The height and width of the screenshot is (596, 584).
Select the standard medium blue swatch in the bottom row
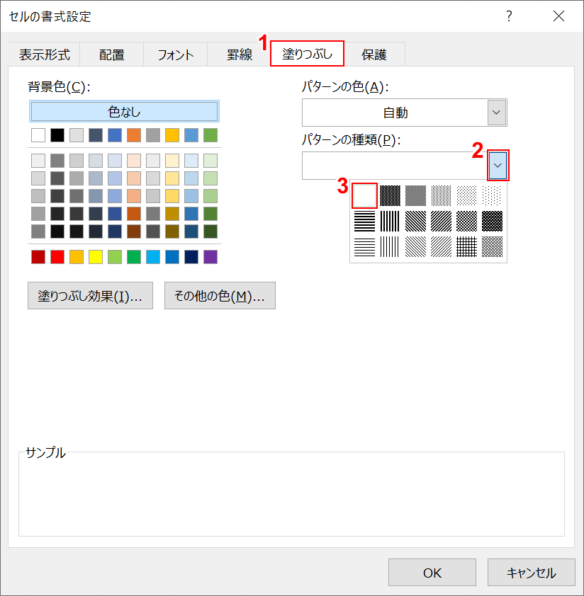172,257
